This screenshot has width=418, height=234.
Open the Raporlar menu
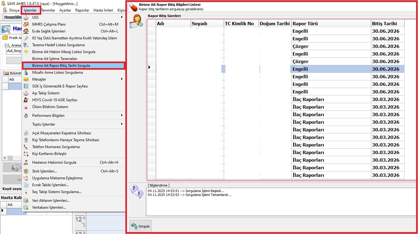pyautogui.click(x=82, y=10)
